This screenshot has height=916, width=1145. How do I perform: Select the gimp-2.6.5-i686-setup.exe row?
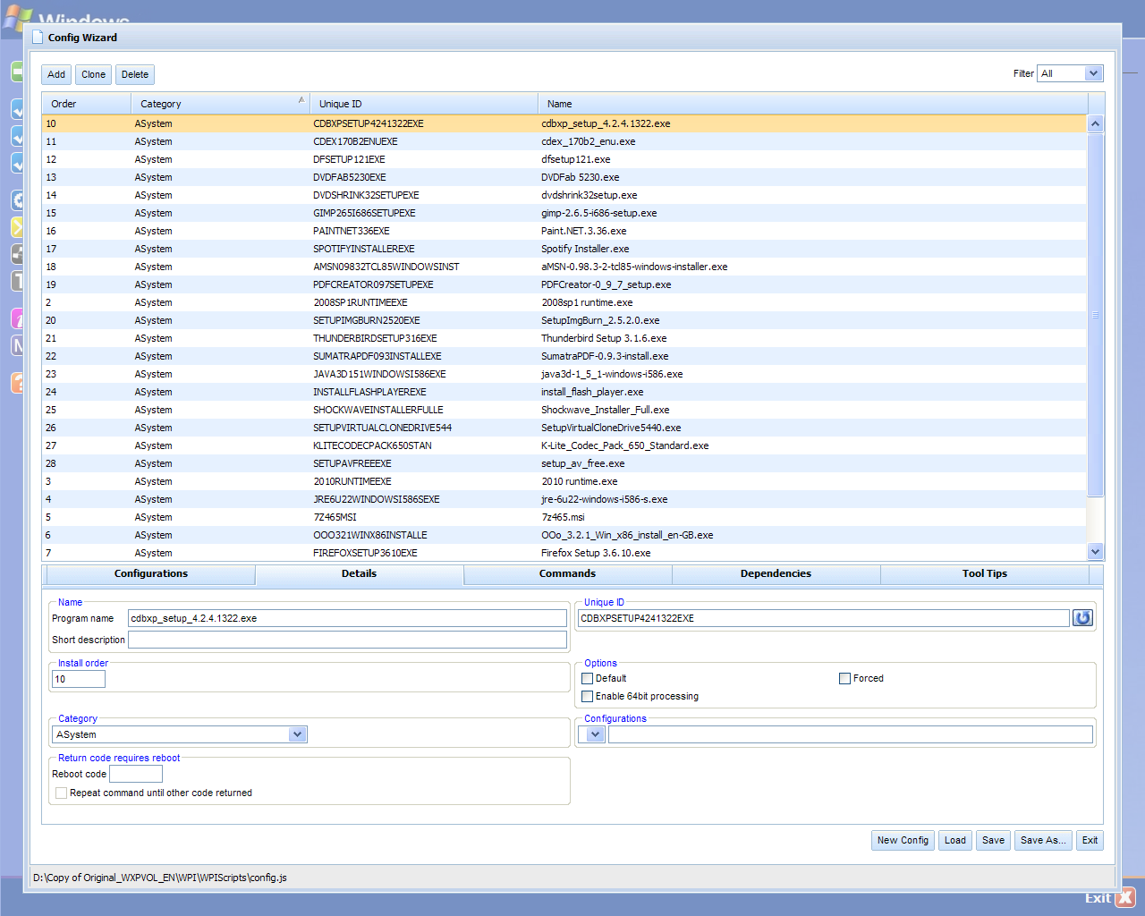[x=564, y=213]
